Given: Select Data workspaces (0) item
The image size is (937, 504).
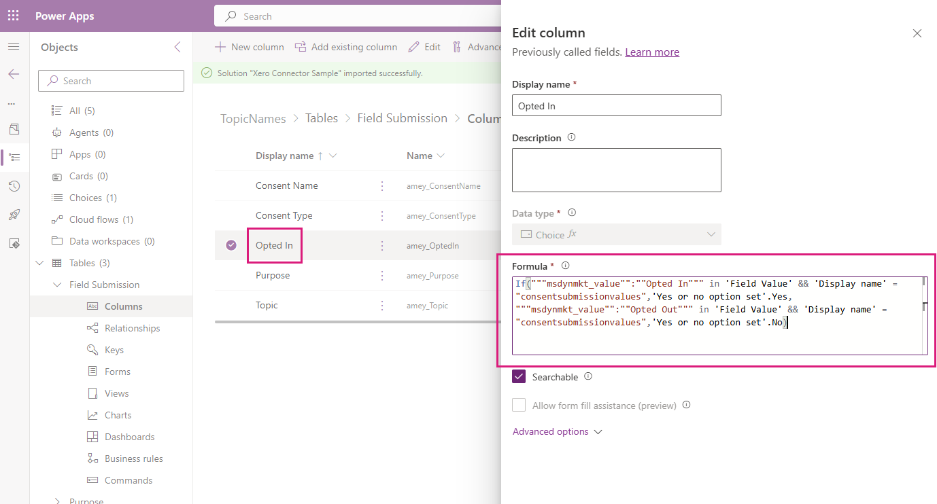Looking at the screenshot, I should tap(112, 241).
